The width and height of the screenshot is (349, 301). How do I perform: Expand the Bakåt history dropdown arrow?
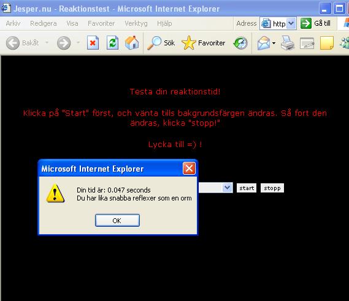coord(47,42)
